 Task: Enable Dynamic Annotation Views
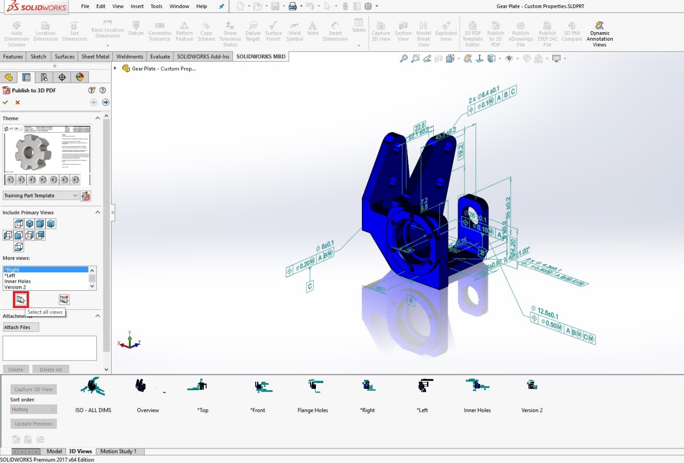(x=599, y=32)
